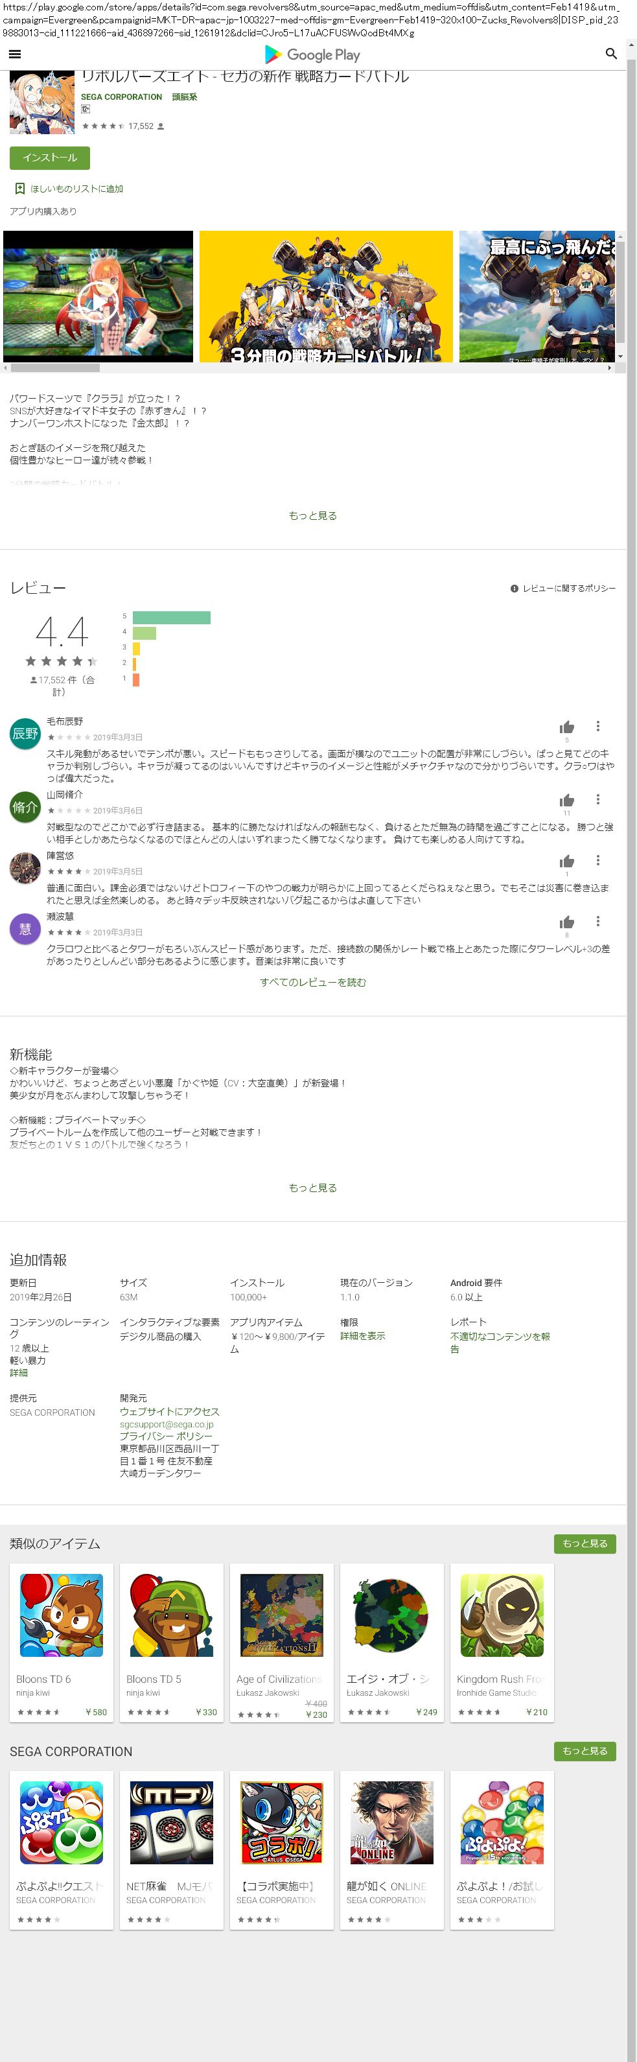637x2062 pixels.
Task: Open NET麻雀 MJモバイル app card
Action: [x=171, y=1850]
